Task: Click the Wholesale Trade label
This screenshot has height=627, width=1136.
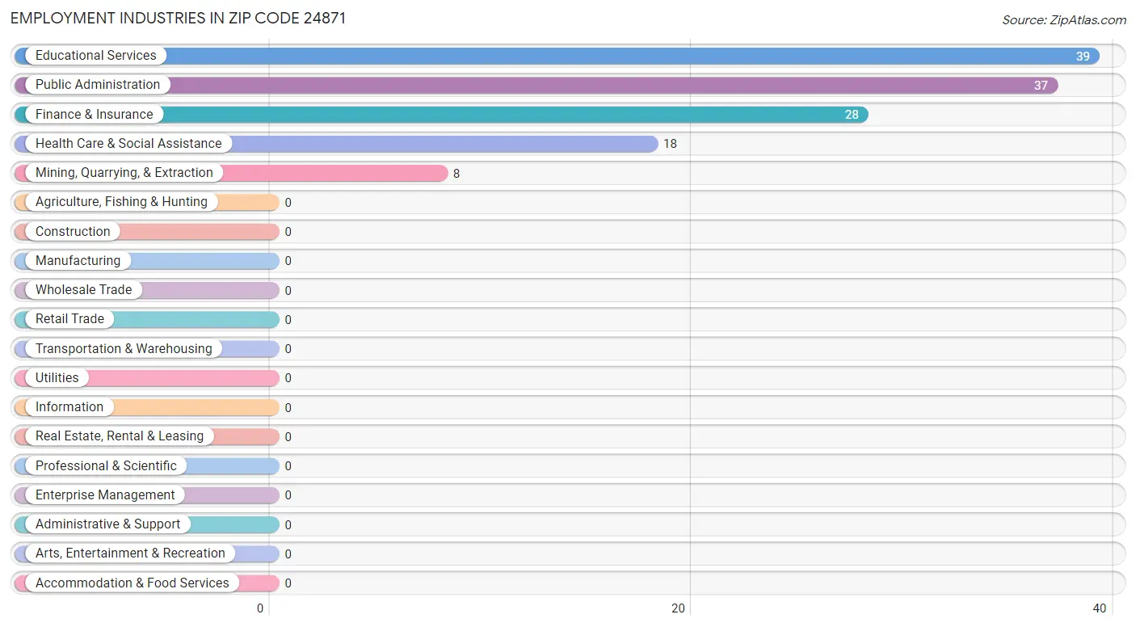Action: (83, 290)
